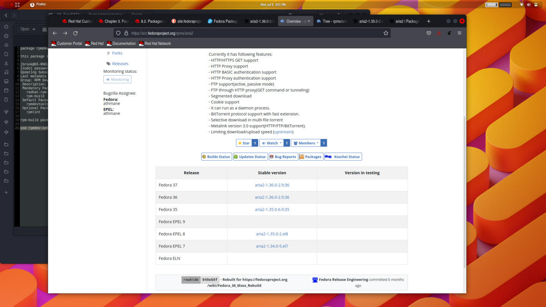Viewport: 546px width, 307px height.
Task: Open Pictures in file manager sidebar
Action: [x=6, y=81]
